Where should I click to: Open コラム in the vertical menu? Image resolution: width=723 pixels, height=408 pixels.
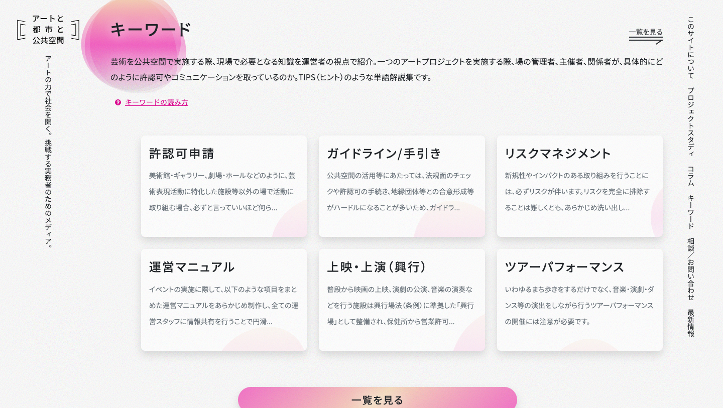click(691, 176)
